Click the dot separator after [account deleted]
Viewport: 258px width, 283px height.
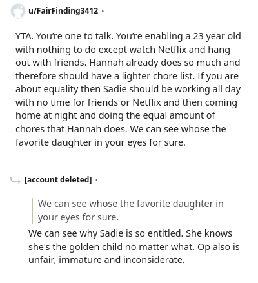97,180
